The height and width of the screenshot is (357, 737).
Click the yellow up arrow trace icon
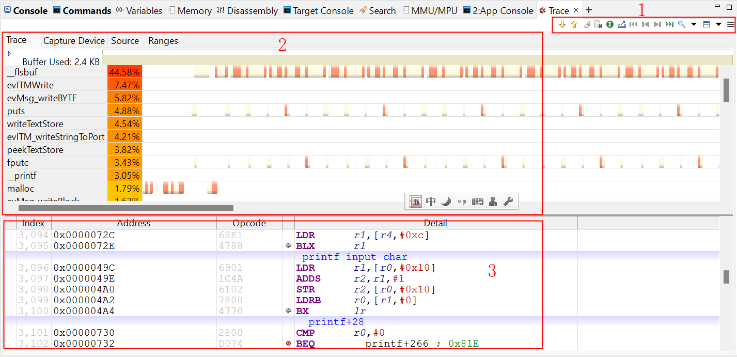click(574, 24)
